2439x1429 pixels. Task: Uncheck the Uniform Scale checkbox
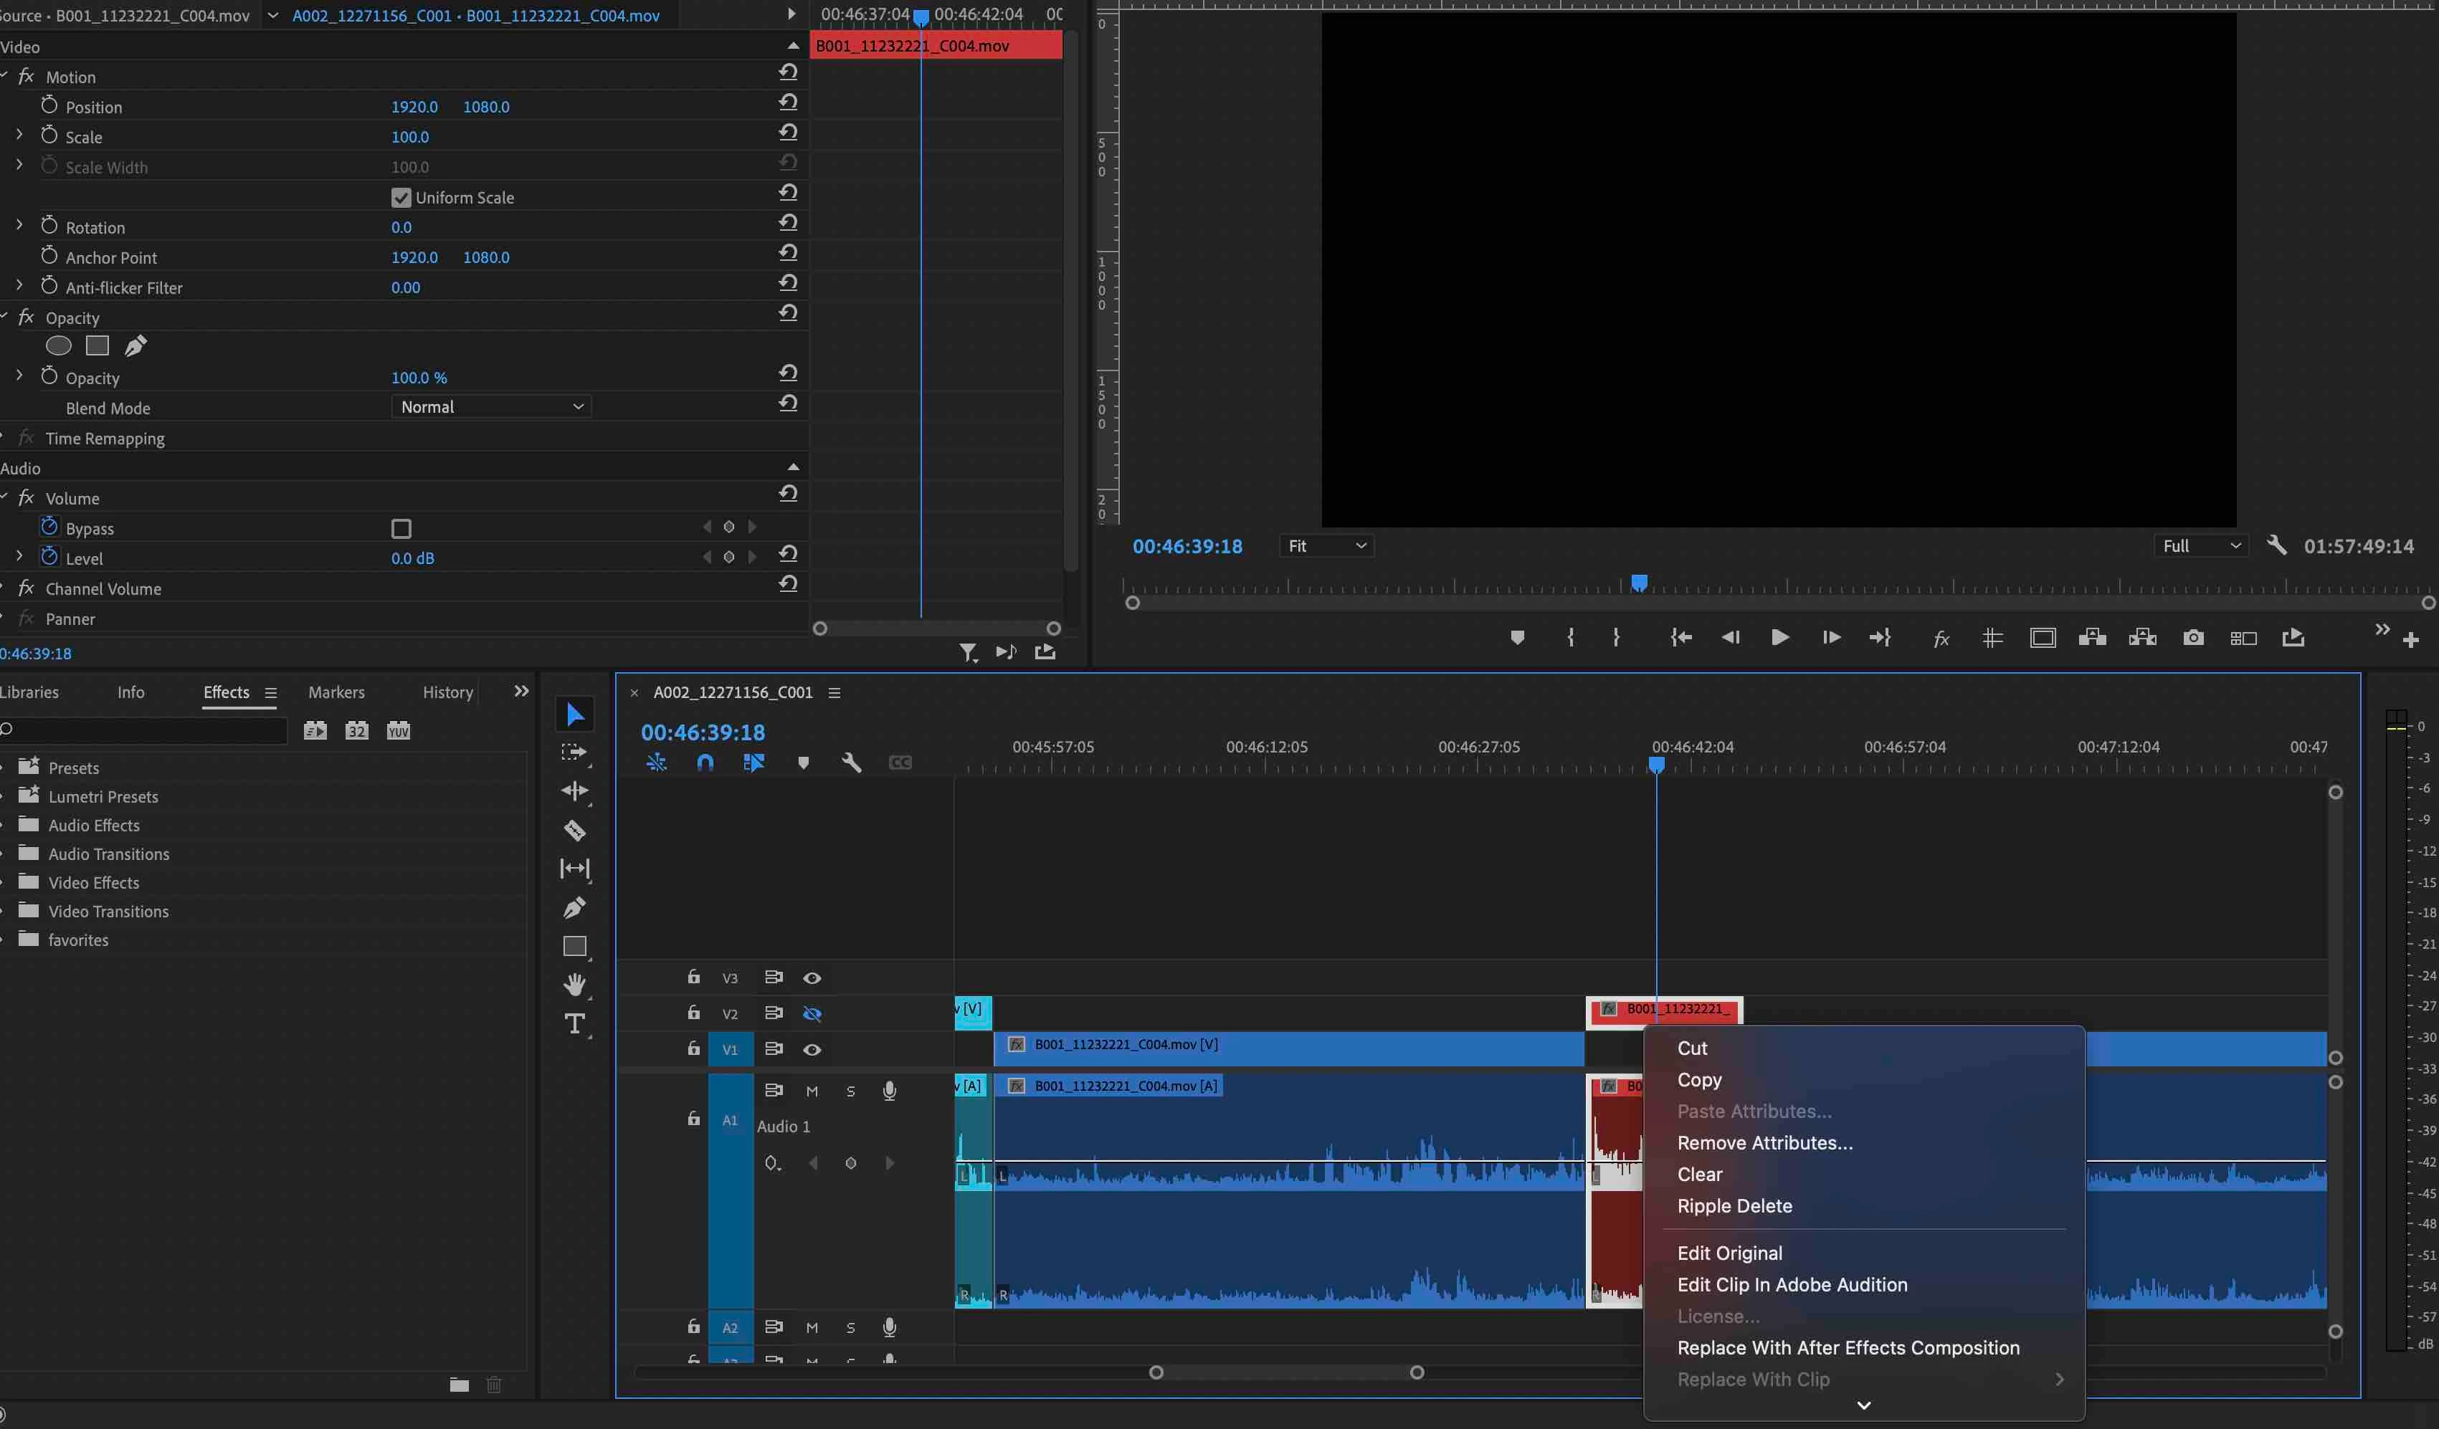coord(401,197)
